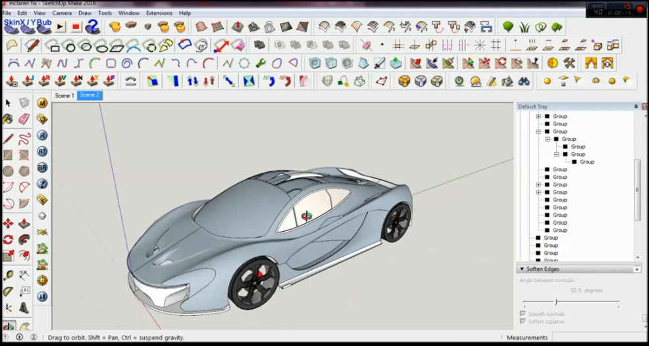
Task: Activate the Line pencil tool
Action: [8, 139]
